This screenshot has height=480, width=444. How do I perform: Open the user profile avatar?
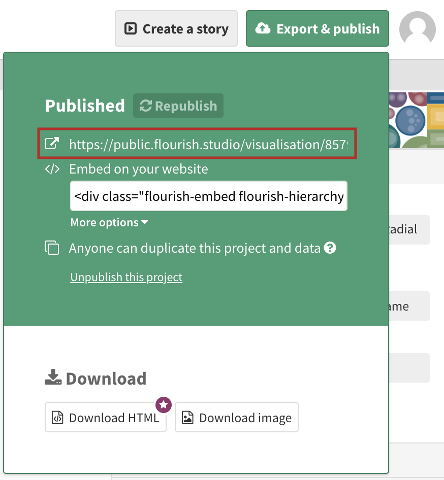pyautogui.click(x=418, y=28)
